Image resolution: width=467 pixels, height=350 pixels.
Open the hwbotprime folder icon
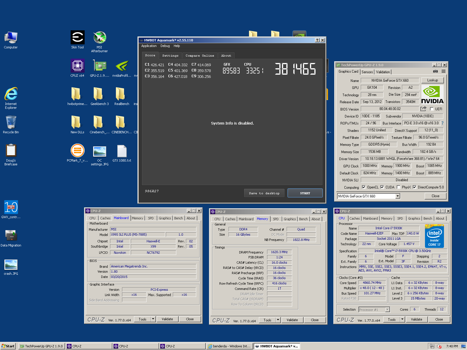tap(77, 96)
